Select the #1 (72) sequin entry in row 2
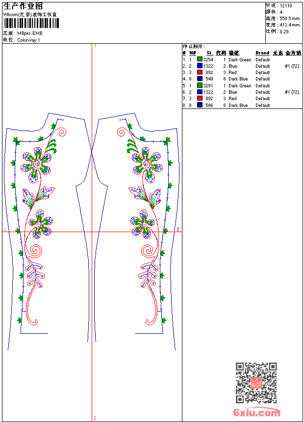 [x=292, y=66]
